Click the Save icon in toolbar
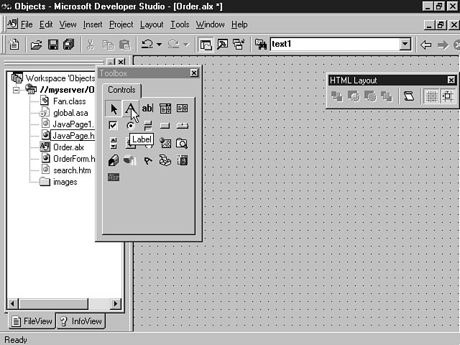Screen dimensions: 460x345 pos(52,45)
